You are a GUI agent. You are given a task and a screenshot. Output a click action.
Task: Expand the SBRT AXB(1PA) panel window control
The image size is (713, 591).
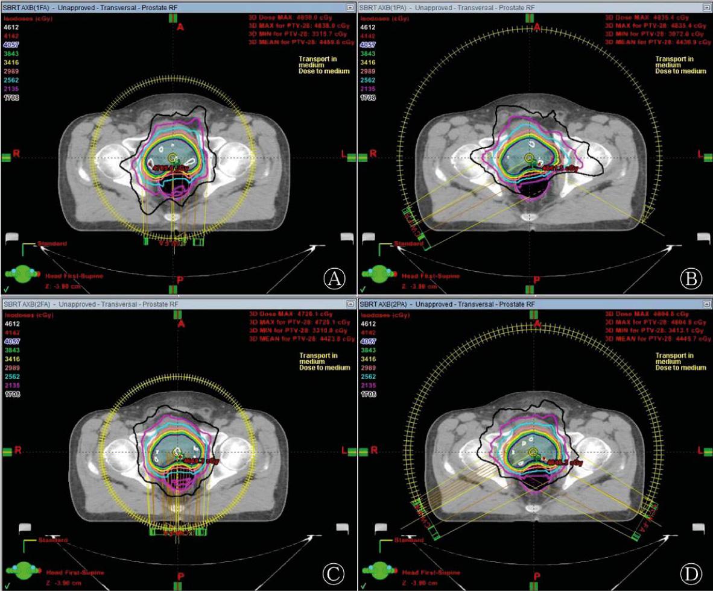(x=706, y=7)
